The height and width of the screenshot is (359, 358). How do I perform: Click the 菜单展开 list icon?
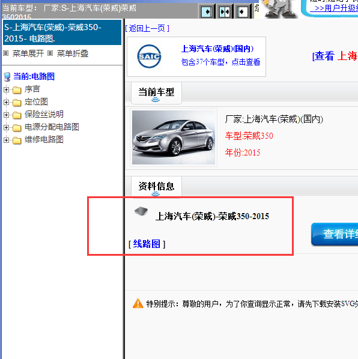click(x=6, y=53)
